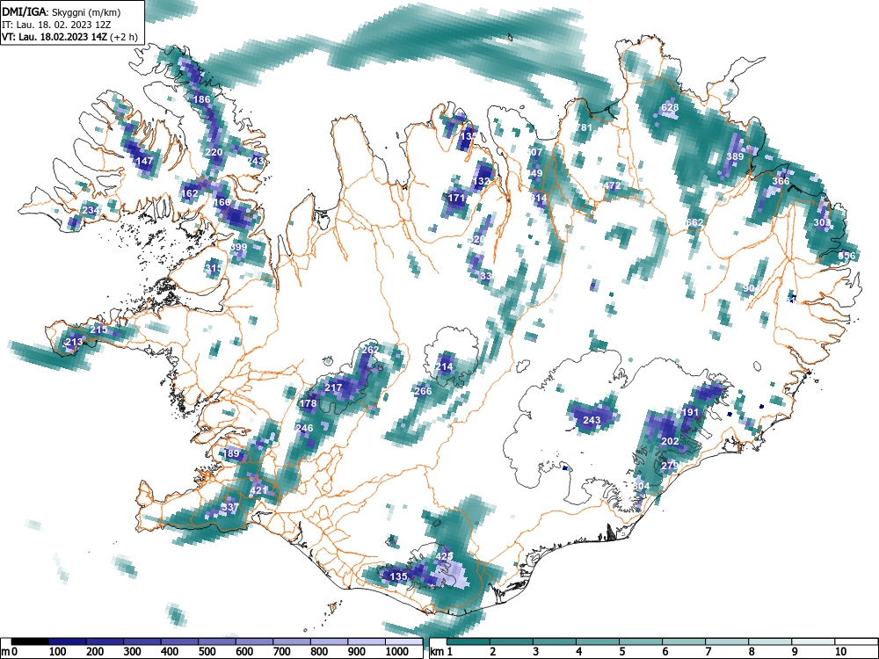Image resolution: width=879 pixels, height=659 pixels.
Task: Click the visibility value 337
Action: [229, 507]
